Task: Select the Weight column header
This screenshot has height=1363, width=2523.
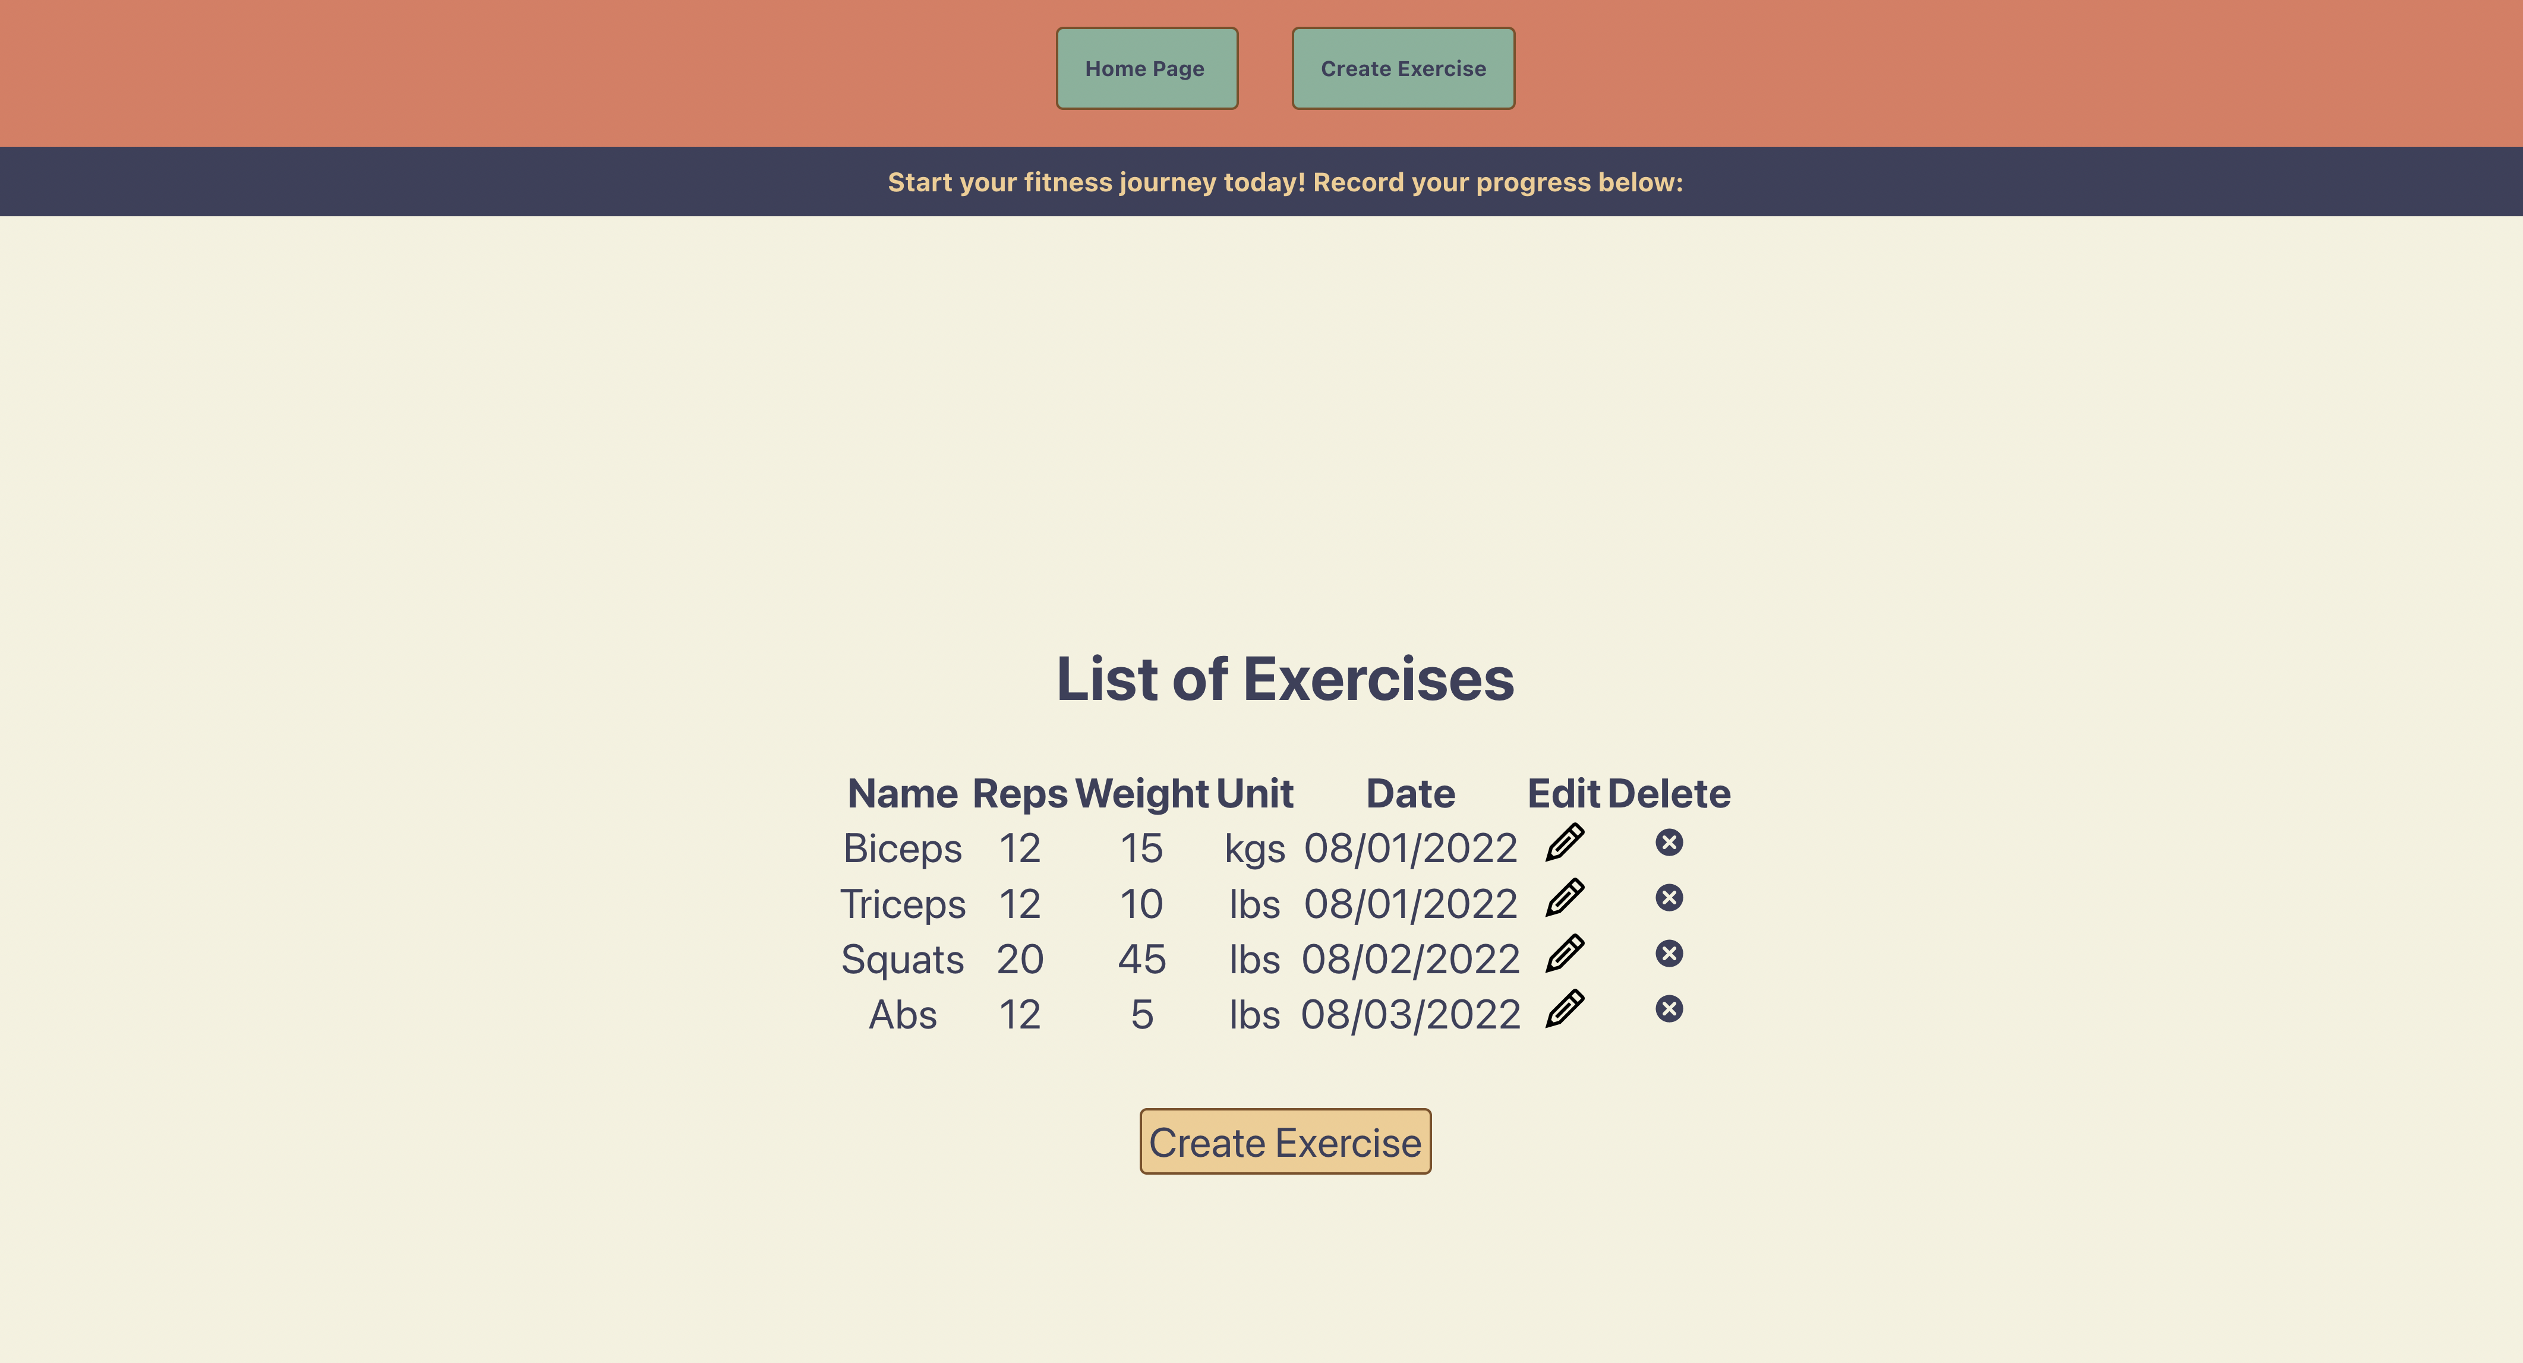Action: click(x=1142, y=794)
